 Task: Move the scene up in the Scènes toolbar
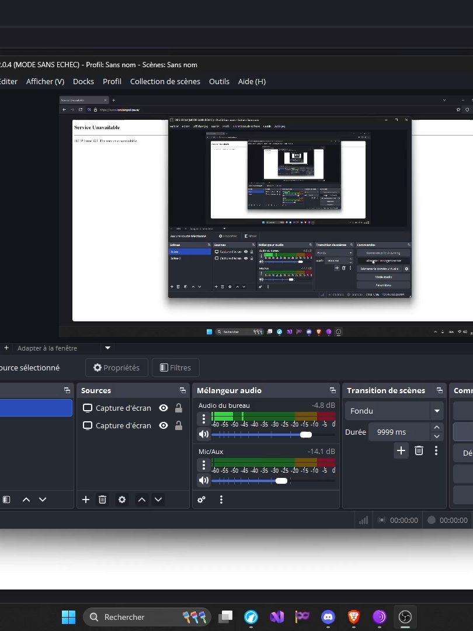coord(26,500)
